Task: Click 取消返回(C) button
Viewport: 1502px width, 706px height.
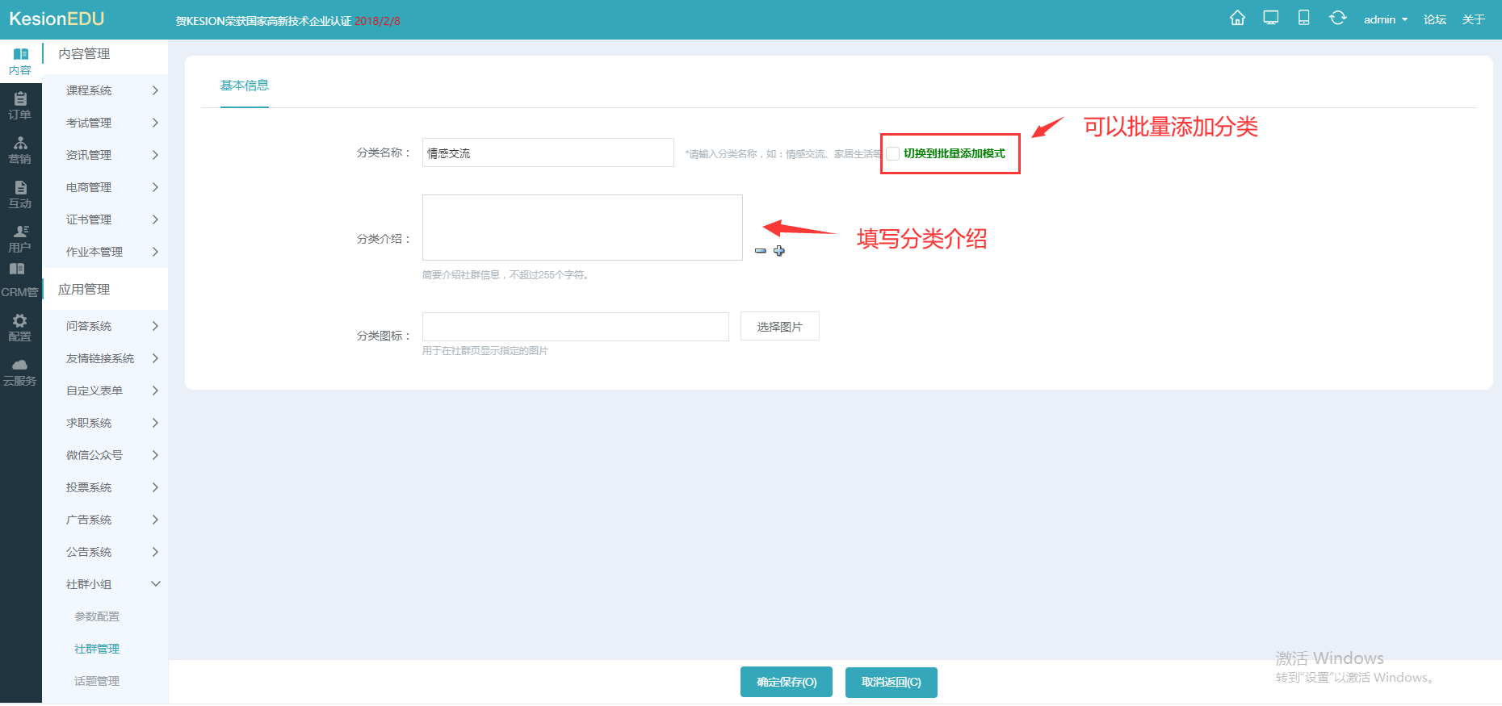Action: click(892, 683)
